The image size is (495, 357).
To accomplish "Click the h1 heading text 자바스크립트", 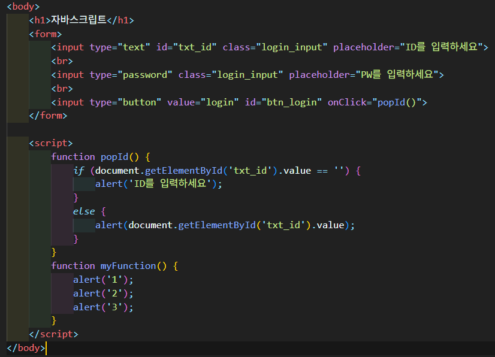I will pos(79,20).
